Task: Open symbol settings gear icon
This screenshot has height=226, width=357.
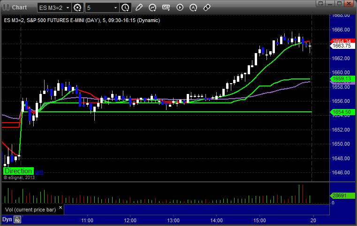Action: [78, 8]
